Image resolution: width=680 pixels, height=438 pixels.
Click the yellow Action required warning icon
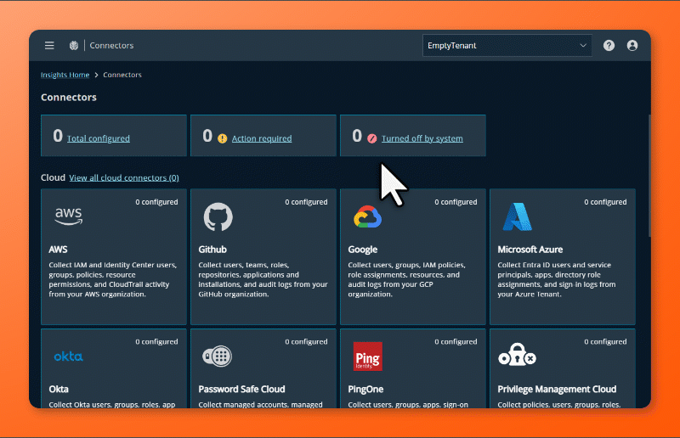click(x=223, y=138)
